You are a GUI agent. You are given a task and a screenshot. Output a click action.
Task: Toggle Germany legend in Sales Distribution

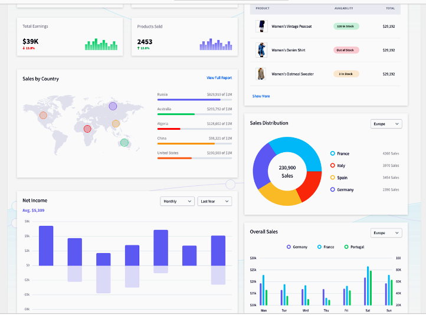click(x=342, y=189)
